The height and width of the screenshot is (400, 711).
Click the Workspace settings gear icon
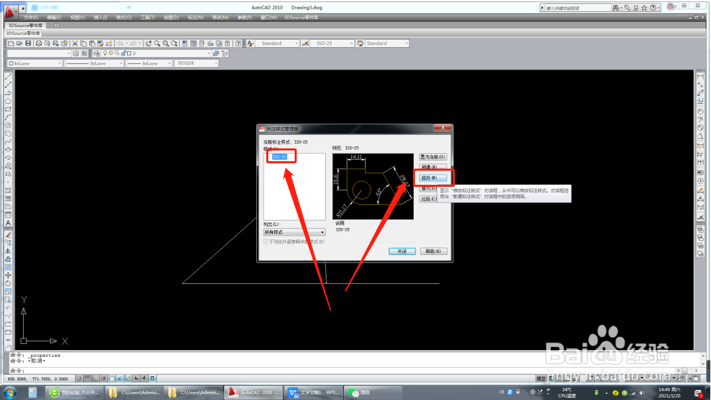point(76,53)
